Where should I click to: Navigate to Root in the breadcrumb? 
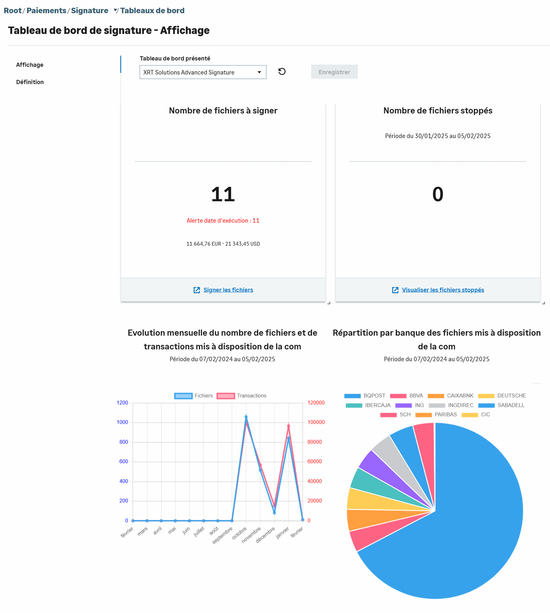12,11
